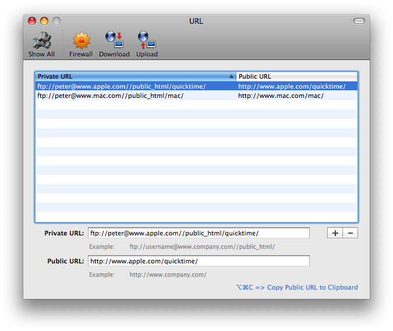Sort by the Private URL column header
This screenshot has width=393, height=331.
[136, 76]
